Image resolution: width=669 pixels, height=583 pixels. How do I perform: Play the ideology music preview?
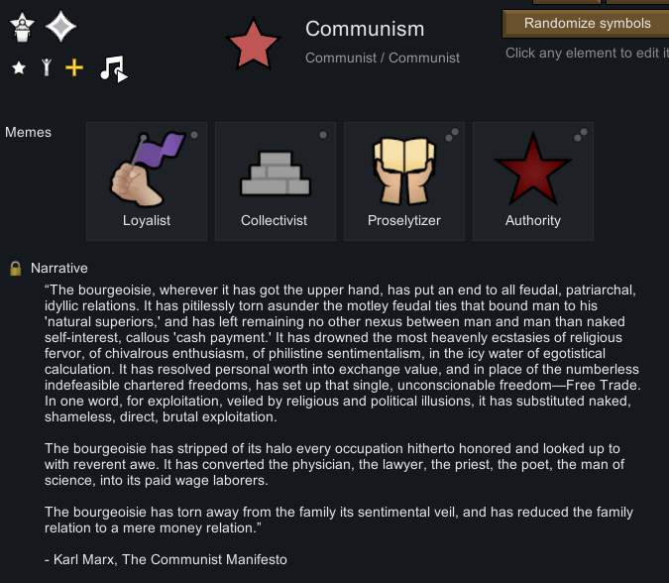coord(113,68)
